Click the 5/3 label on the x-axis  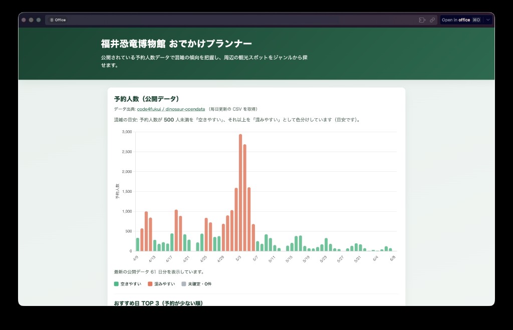coord(238,259)
